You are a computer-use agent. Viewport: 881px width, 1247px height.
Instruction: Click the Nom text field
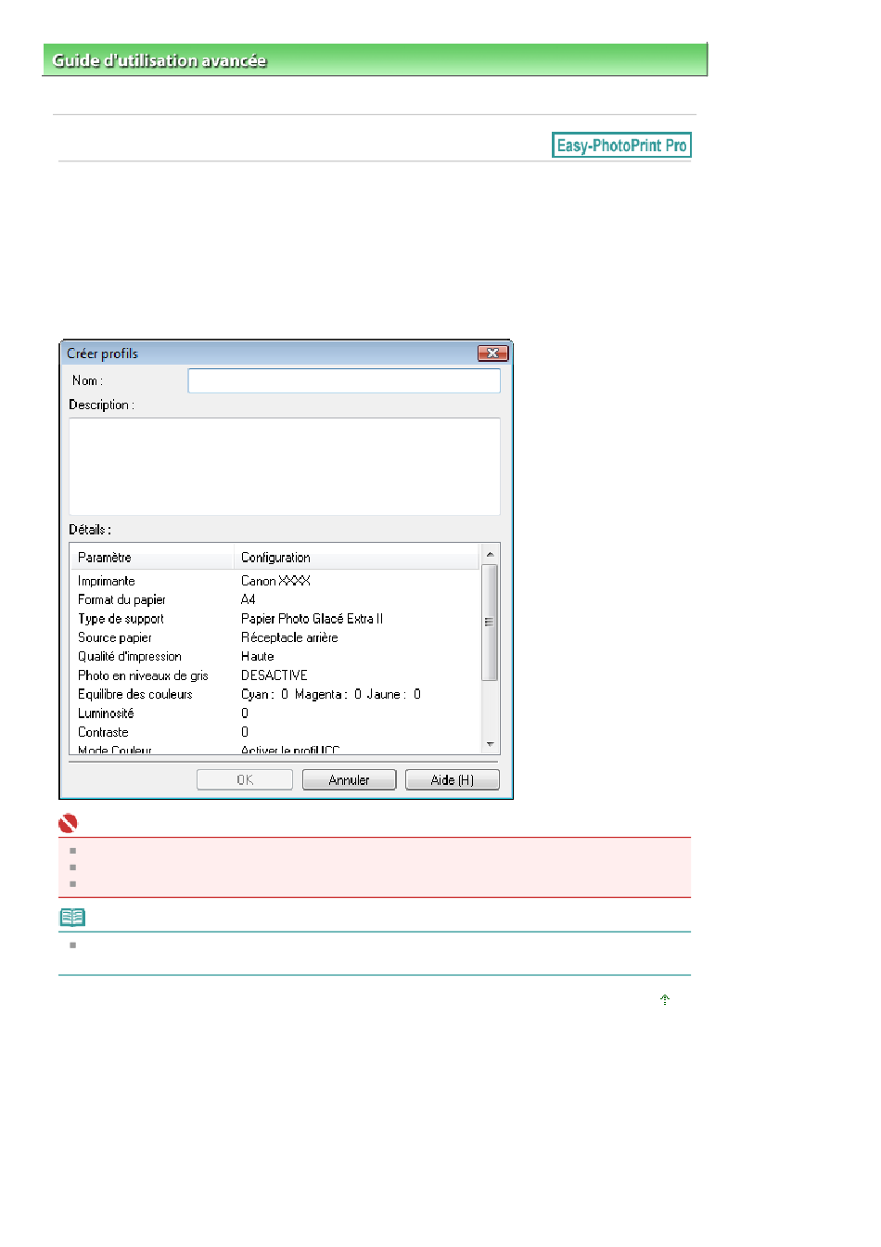344,380
